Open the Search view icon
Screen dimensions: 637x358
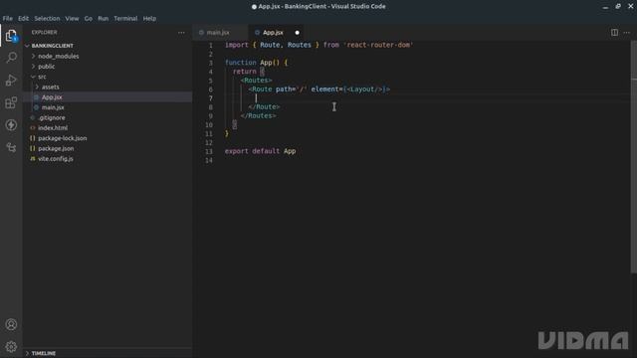click(11, 58)
